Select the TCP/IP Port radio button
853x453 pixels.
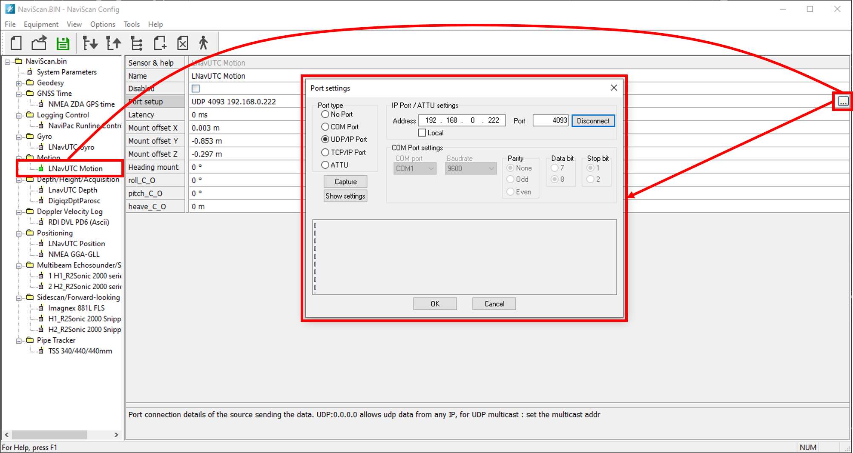[325, 152]
